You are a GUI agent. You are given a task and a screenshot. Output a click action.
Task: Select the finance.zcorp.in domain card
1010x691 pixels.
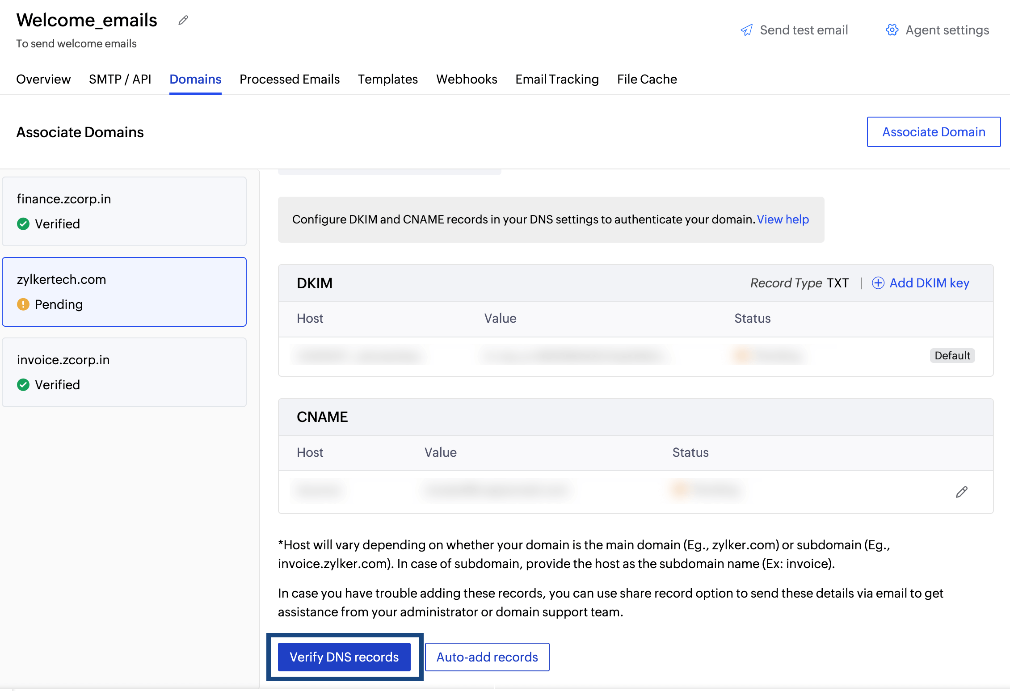coord(124,211)
